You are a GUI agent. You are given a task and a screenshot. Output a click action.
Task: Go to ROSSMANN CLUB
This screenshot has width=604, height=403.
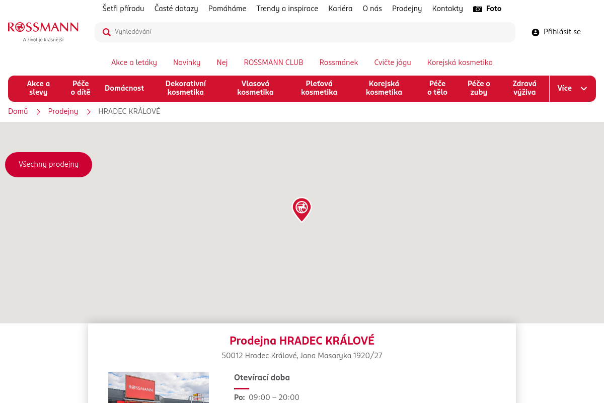(x=274, y=62)
